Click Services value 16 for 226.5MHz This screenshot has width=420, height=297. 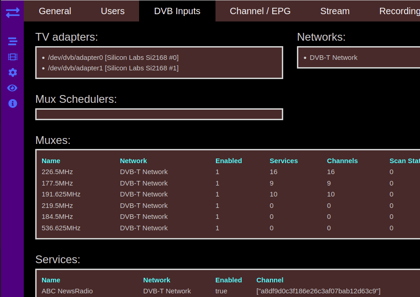(x=274, y=172)
